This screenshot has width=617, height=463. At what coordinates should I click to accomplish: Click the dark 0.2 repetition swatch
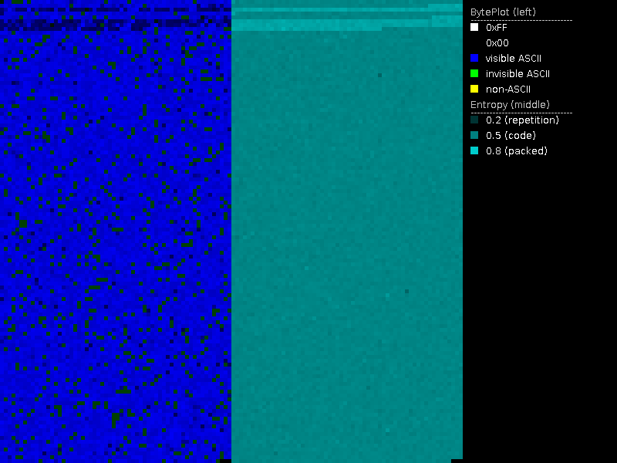(474, 120)
